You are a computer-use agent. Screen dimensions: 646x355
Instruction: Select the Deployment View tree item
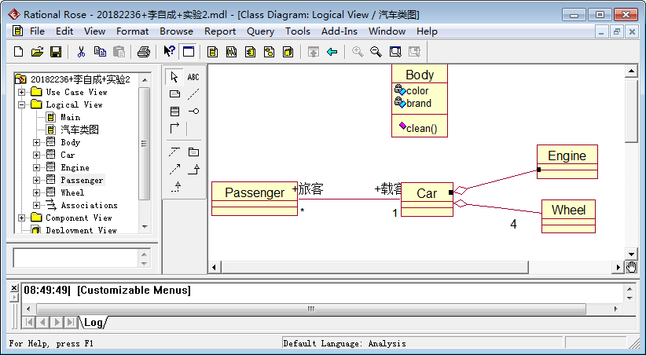click(x=81, y=230)
